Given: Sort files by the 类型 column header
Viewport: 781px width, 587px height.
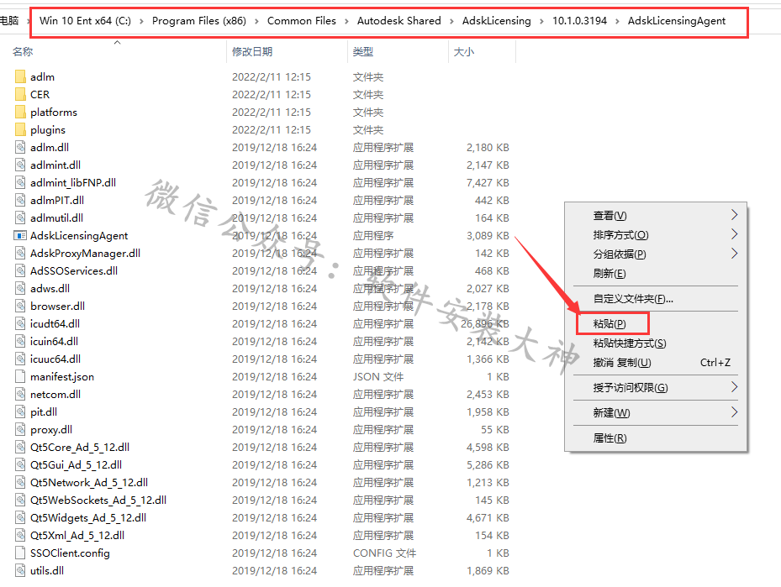Looking at the screenshot, I should click(x=362, y=52).
